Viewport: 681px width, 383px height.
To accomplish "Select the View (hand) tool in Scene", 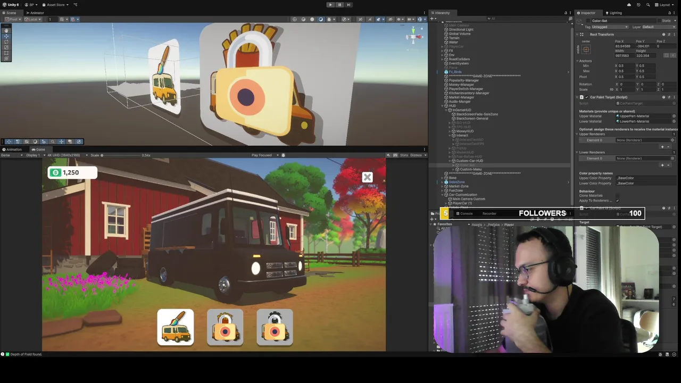I will (6, 30).
